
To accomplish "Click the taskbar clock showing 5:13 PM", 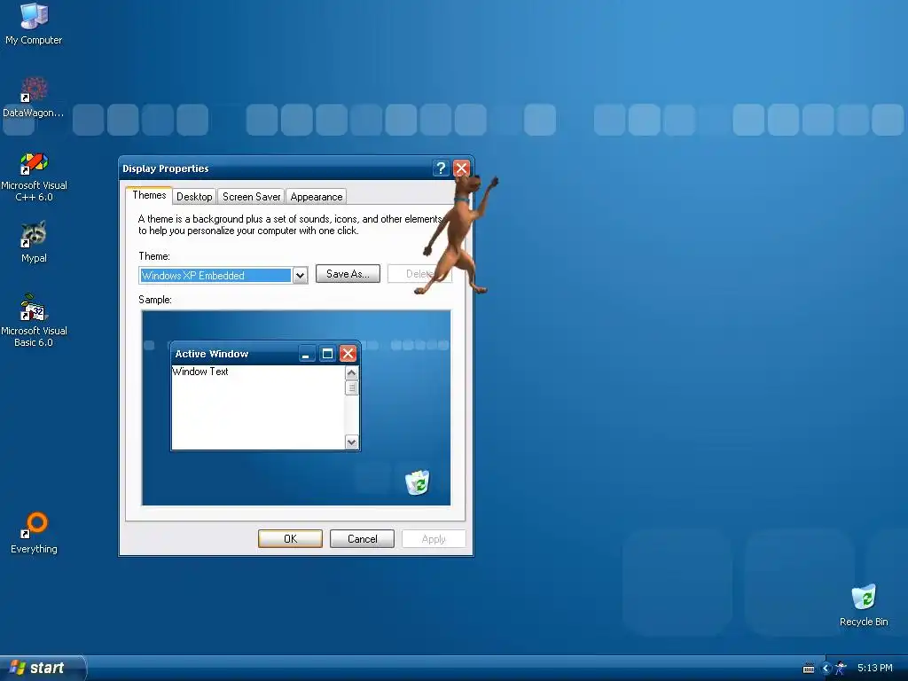I will [875, 668].
